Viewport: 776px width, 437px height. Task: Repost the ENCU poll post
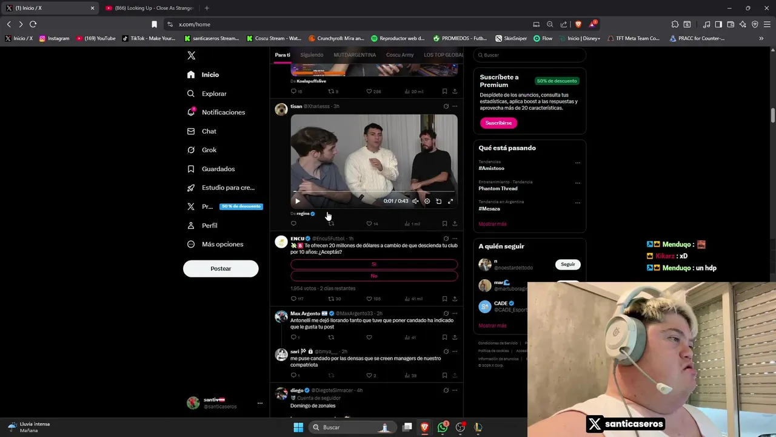(x=331, y=299)
